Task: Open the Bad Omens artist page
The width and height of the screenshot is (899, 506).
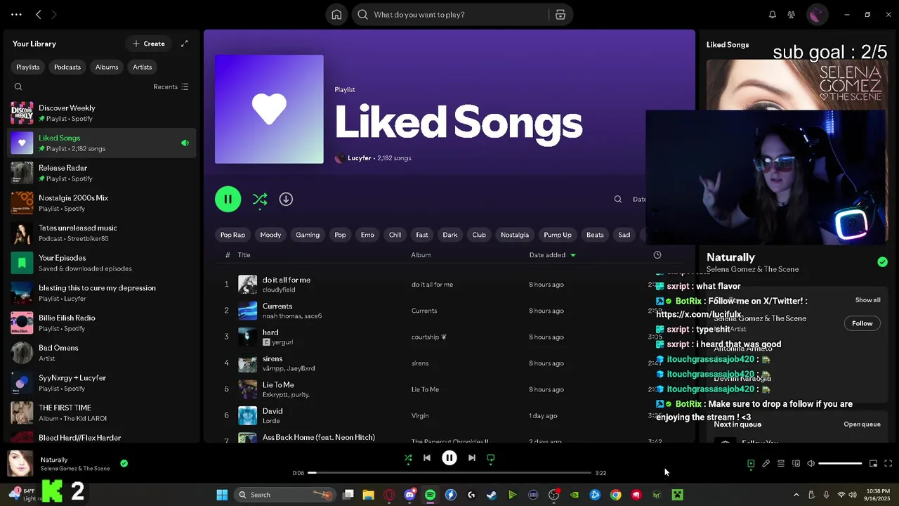Action: [x=102, y=353]
